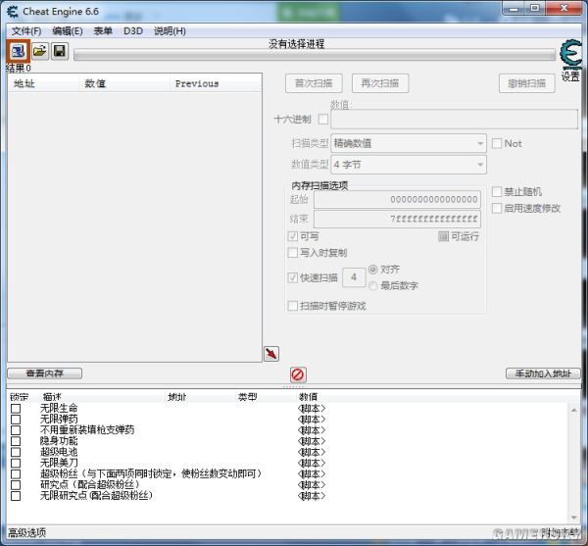Click <脚本> value of 无限弹药 row
The height and width of the screenshot is (546, 588).
click(312, 419)
